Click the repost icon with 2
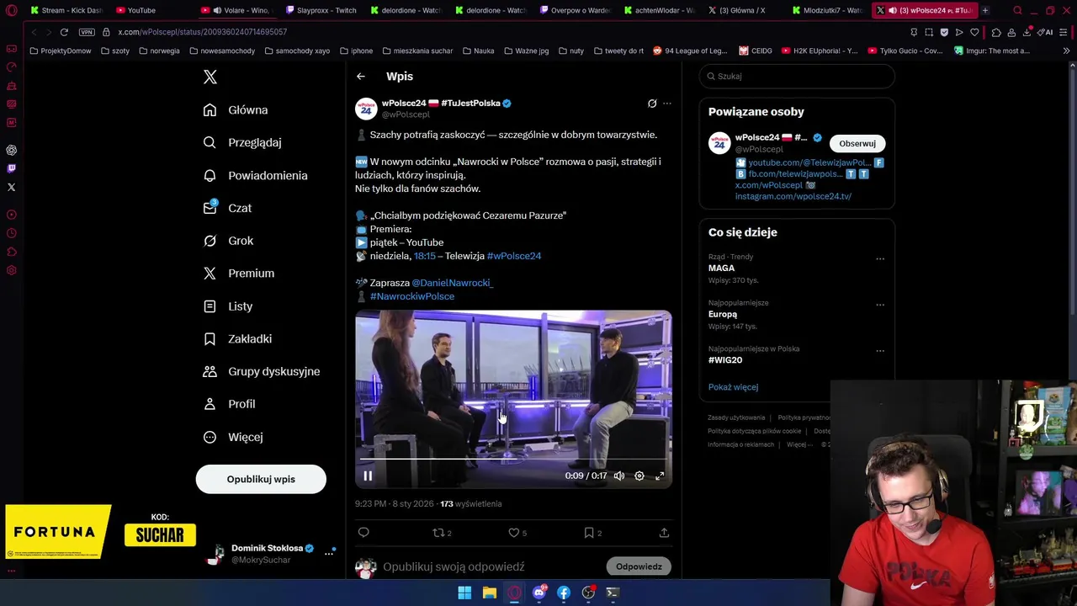The width and height of the screenshot is (1077, 606). pyautogui.click(x=442, y=533)
